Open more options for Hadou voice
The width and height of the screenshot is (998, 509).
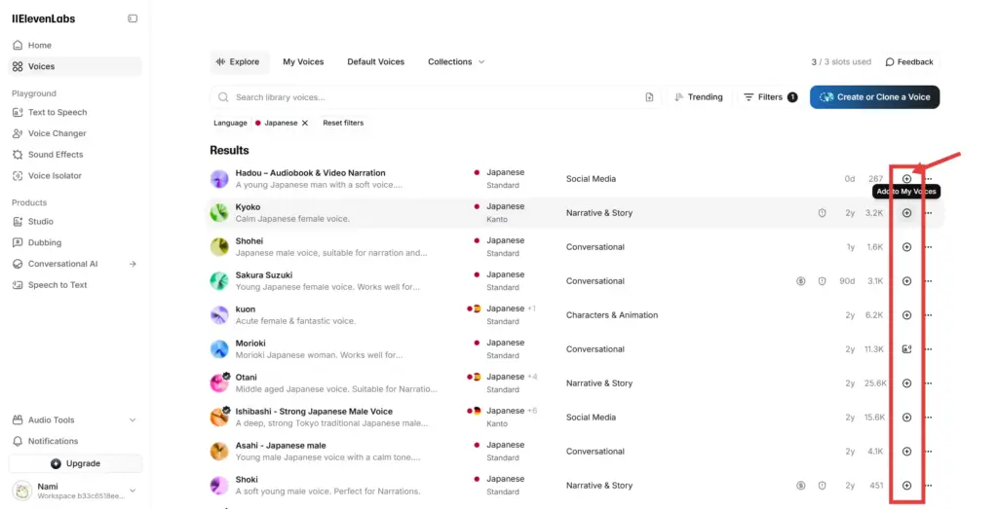(x=929, y=179)
